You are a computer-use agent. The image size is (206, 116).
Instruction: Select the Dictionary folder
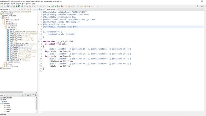click(x=9, y=64)
